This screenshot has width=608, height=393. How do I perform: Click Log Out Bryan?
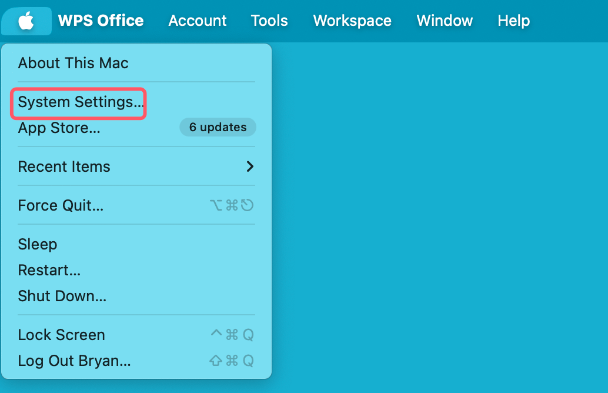pos(74,361)
